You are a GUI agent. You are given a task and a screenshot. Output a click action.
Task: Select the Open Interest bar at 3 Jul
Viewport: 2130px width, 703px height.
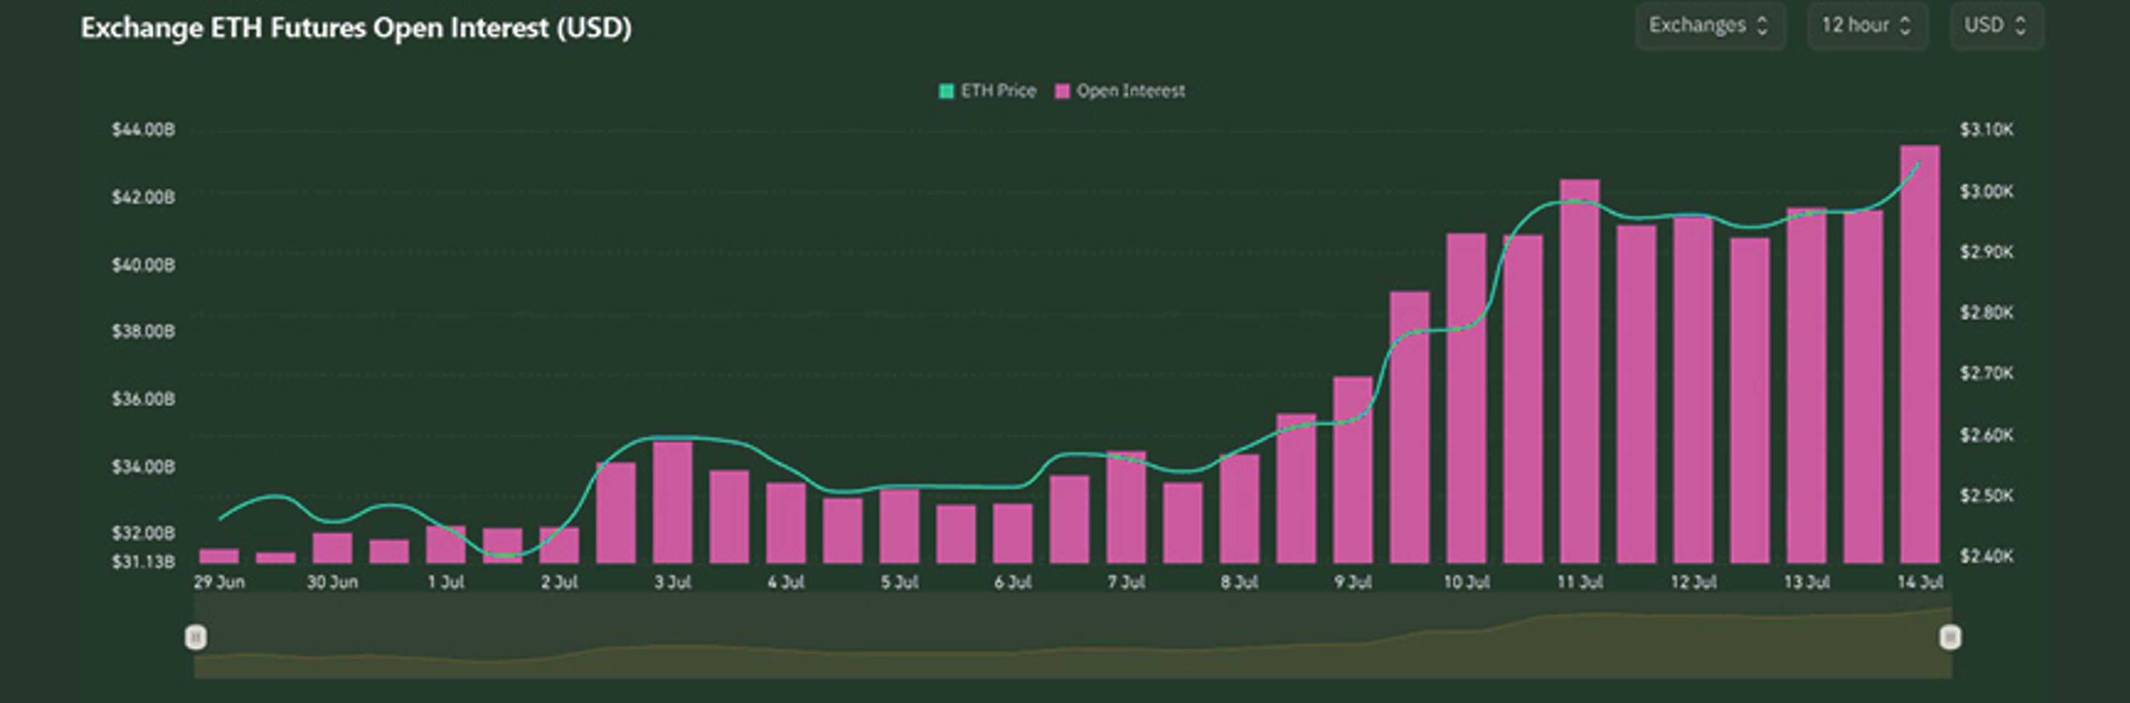(x=672, y=502)
